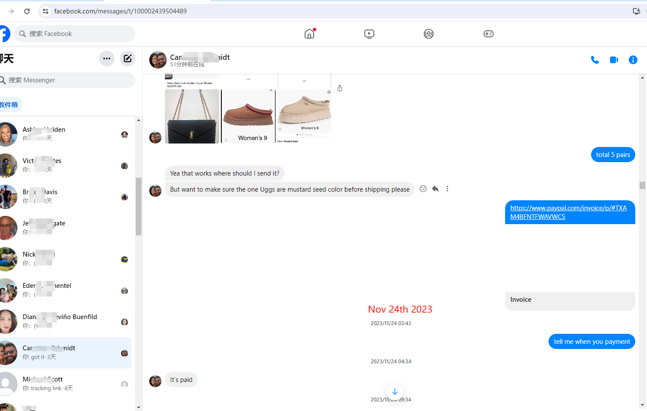
Task: Open more options for the Uggs message
Action: (x=447, y=189)
